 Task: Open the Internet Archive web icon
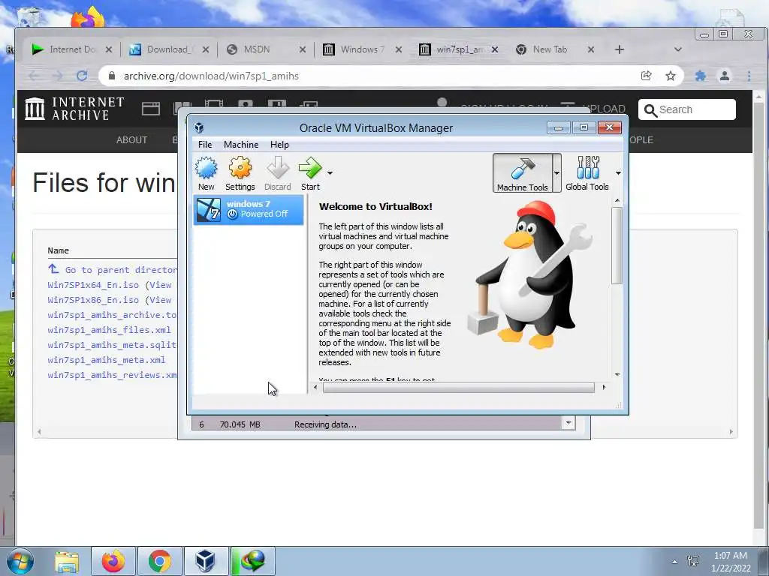pyautogui.click(x=150, y=108)
